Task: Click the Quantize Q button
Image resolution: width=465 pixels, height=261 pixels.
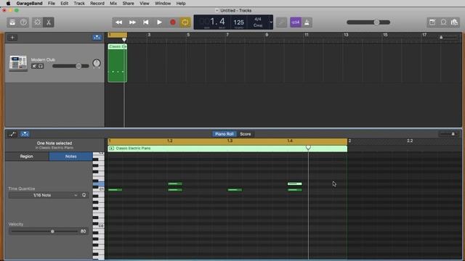Action: 84,195
